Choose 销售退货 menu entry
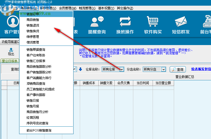 (x=46, y=25)
